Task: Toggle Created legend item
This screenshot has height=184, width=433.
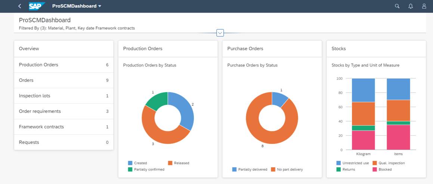Action: click(137, 163)
